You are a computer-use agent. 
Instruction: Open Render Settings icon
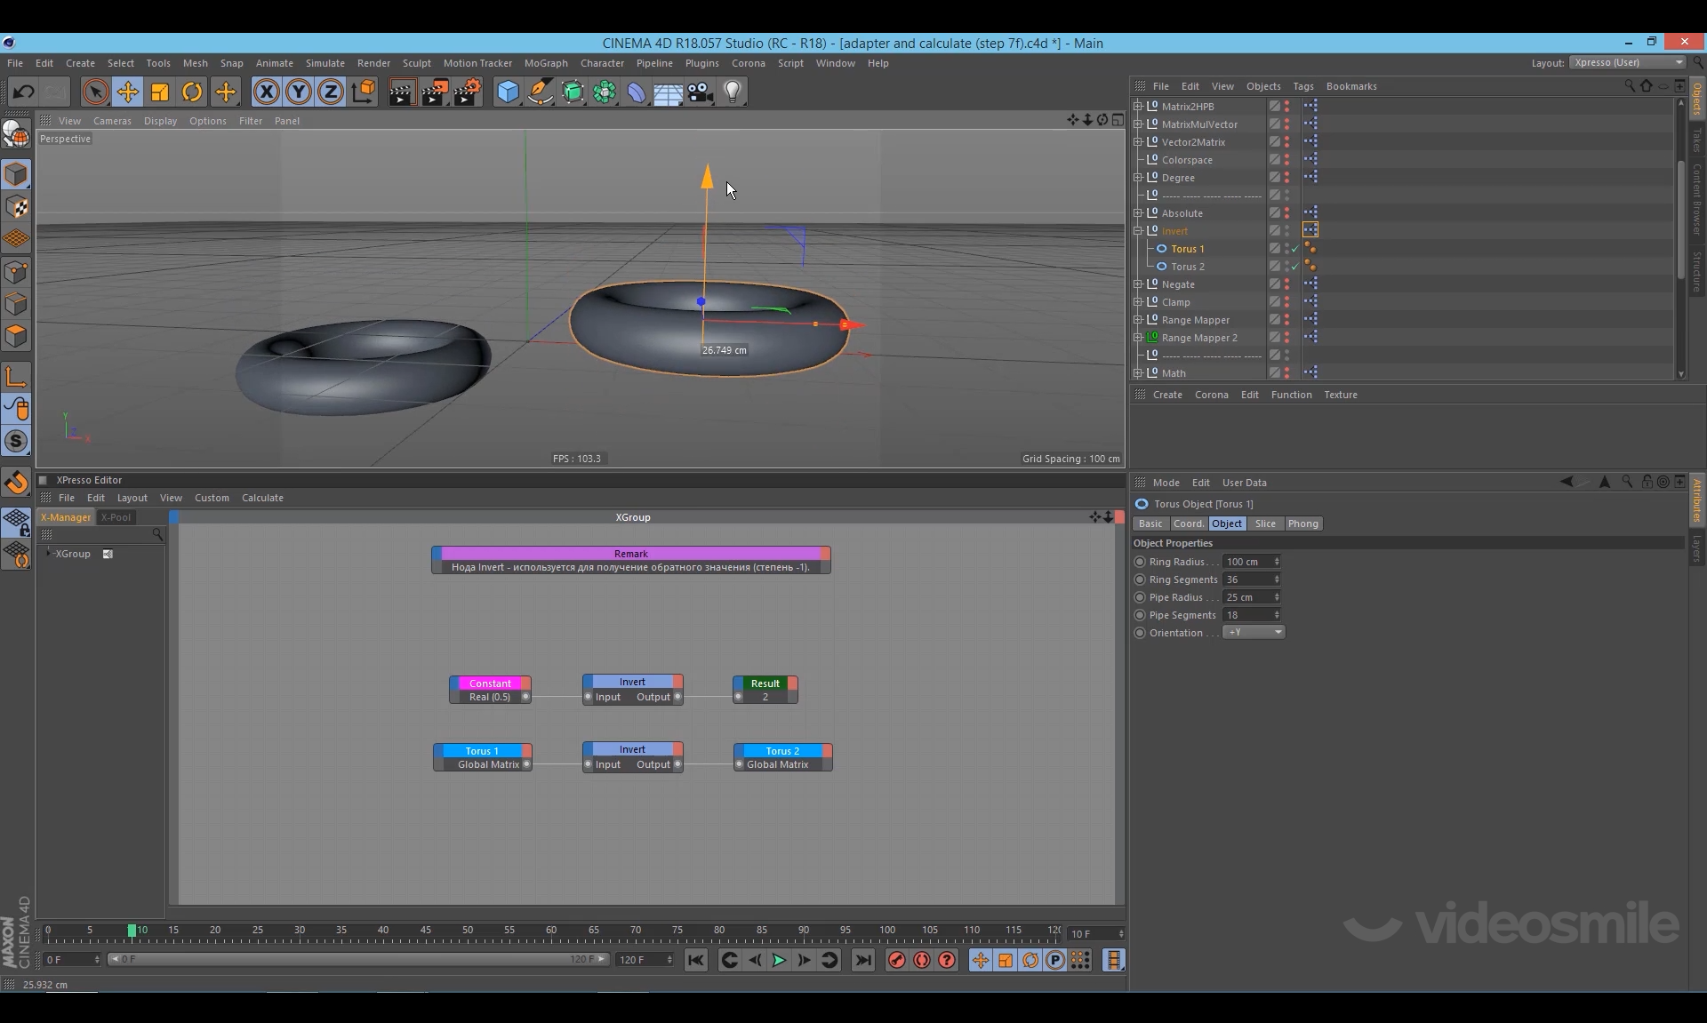point(467,92)
